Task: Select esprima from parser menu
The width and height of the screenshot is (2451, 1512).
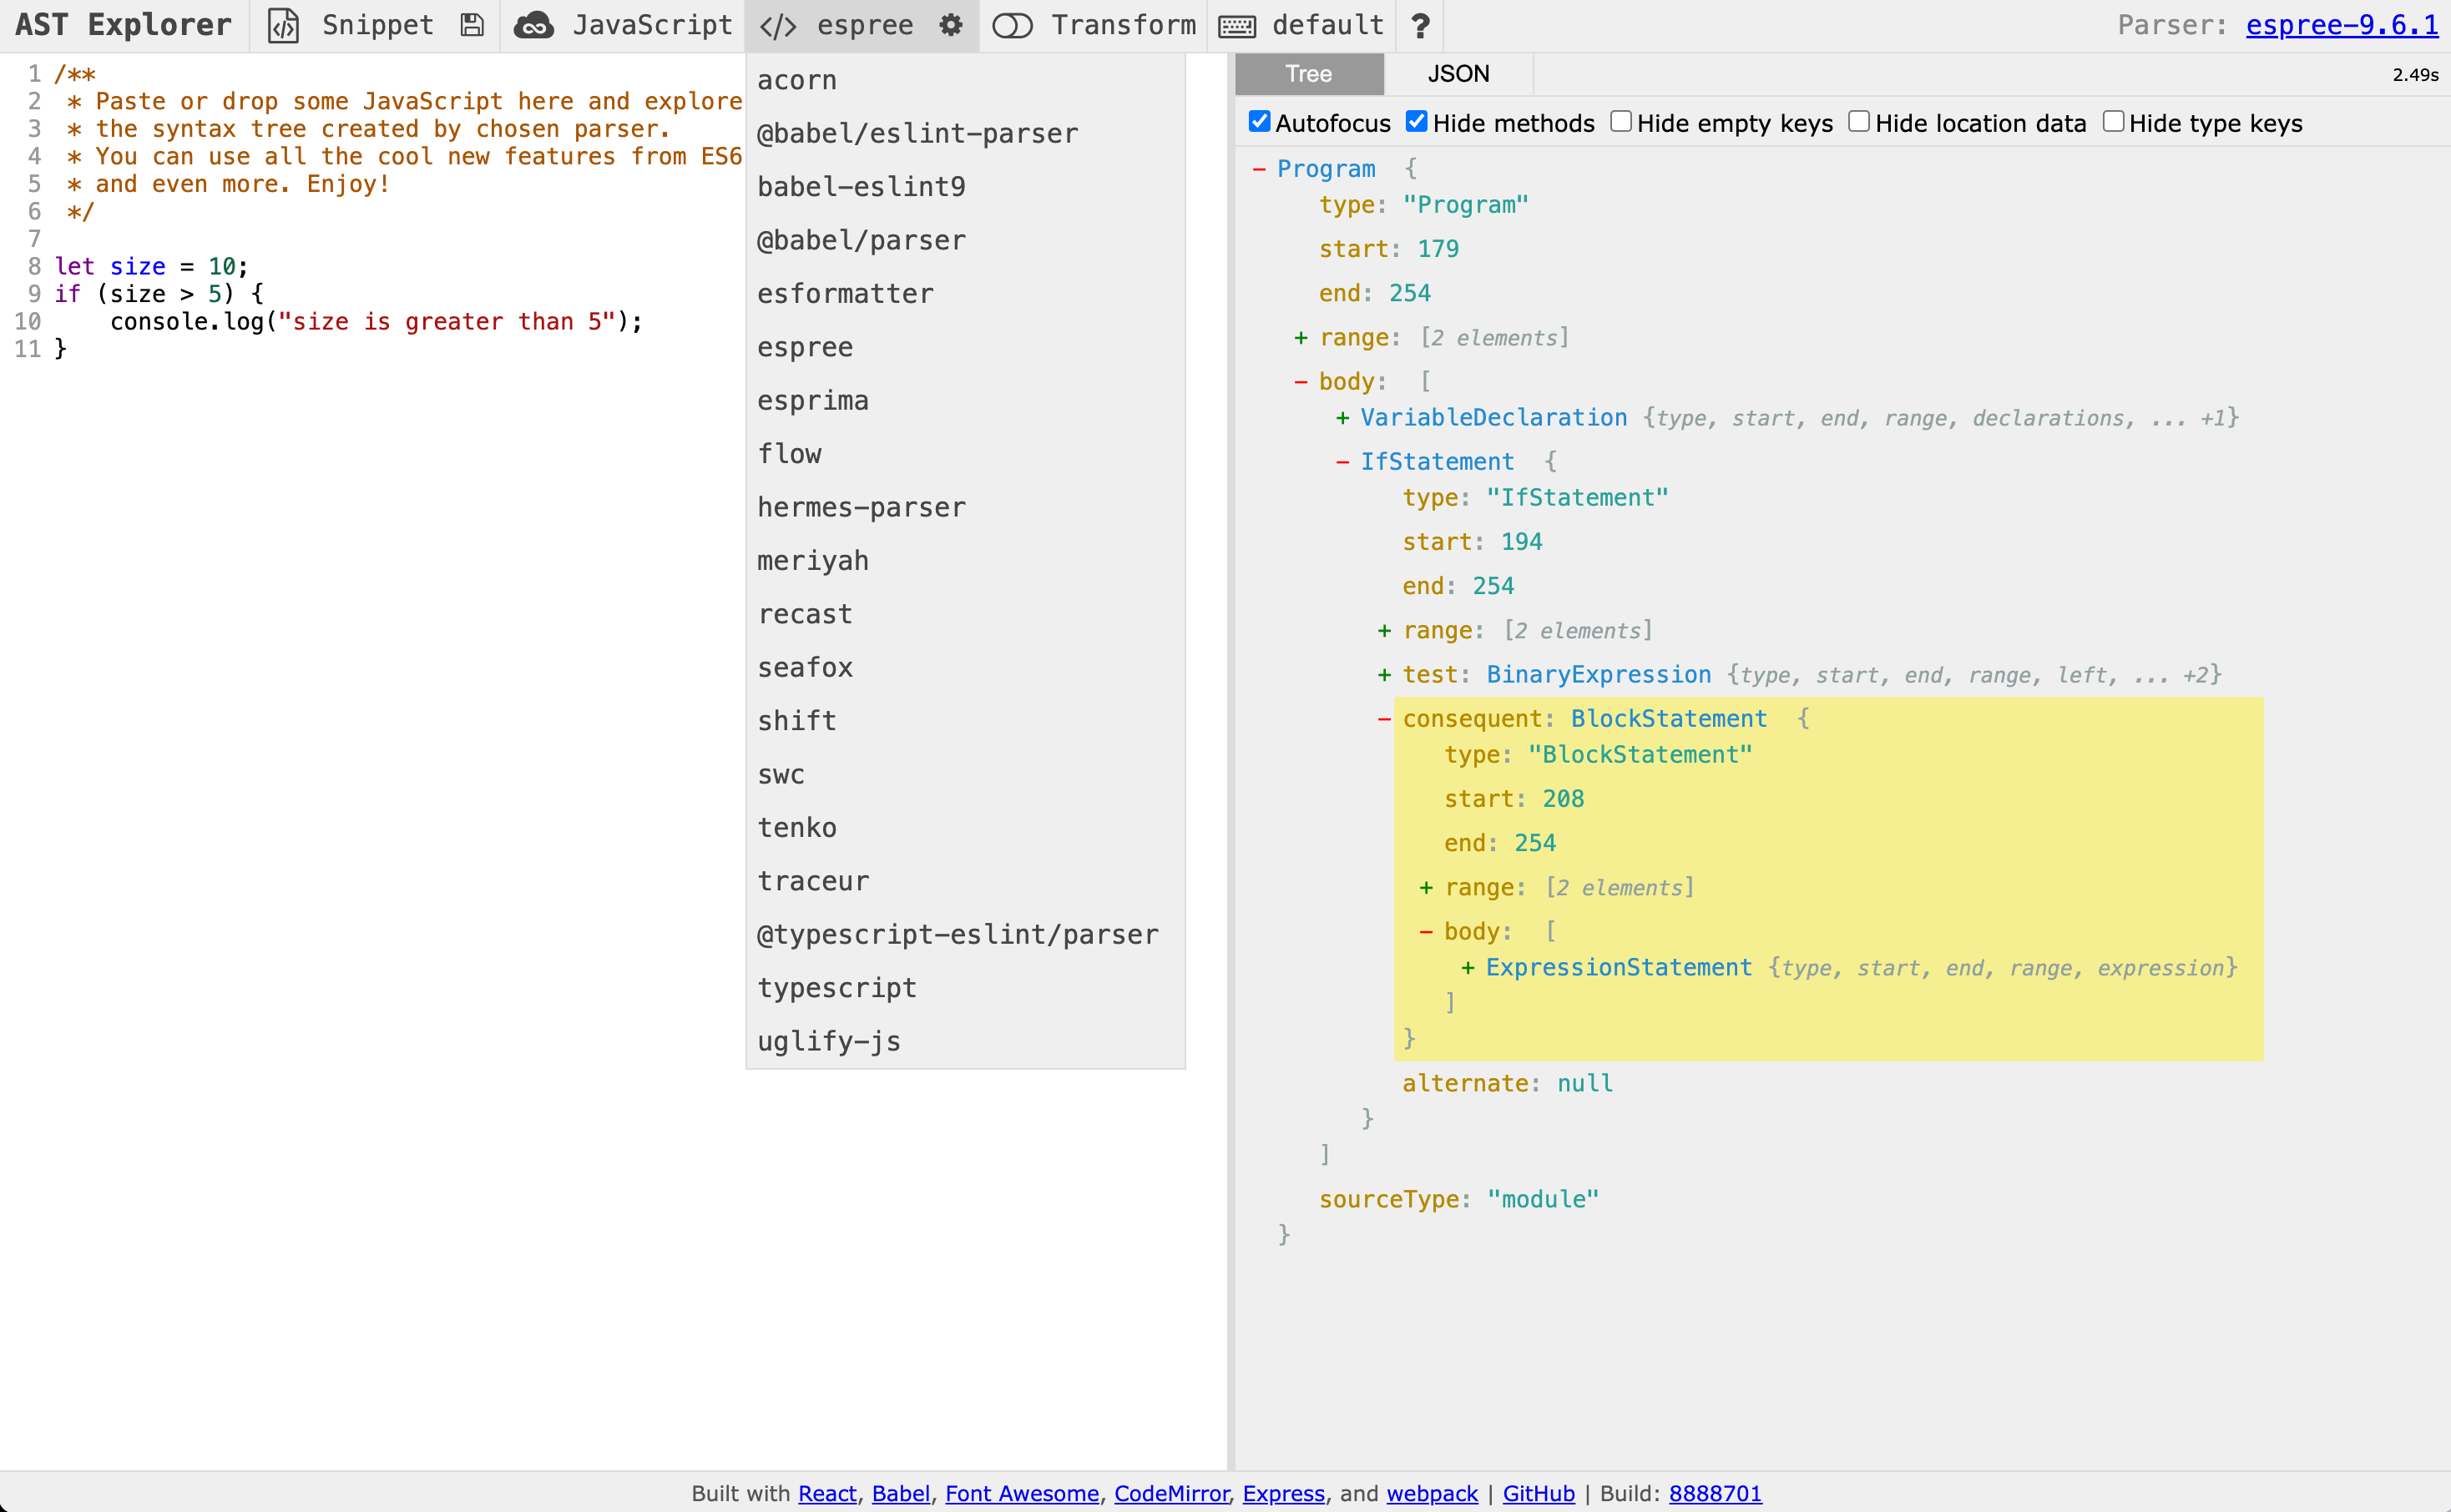Action: point(812,401)
